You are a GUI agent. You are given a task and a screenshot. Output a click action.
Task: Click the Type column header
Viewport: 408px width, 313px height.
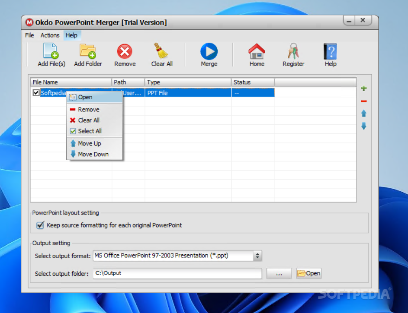[x=188, y=82]
